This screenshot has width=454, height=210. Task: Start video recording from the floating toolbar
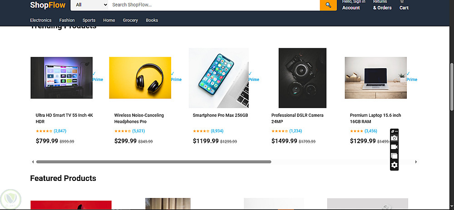pyautogui.click(x=394, y=147)
